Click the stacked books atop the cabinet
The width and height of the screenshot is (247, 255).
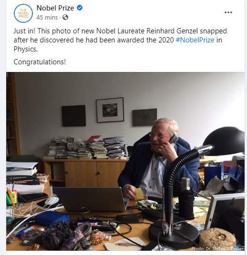click(x=87, y=147)
